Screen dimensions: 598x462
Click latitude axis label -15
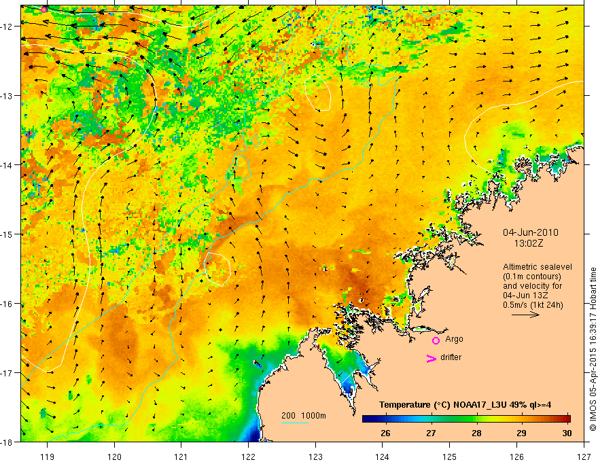pyautogui.click(x=7, y=234)
